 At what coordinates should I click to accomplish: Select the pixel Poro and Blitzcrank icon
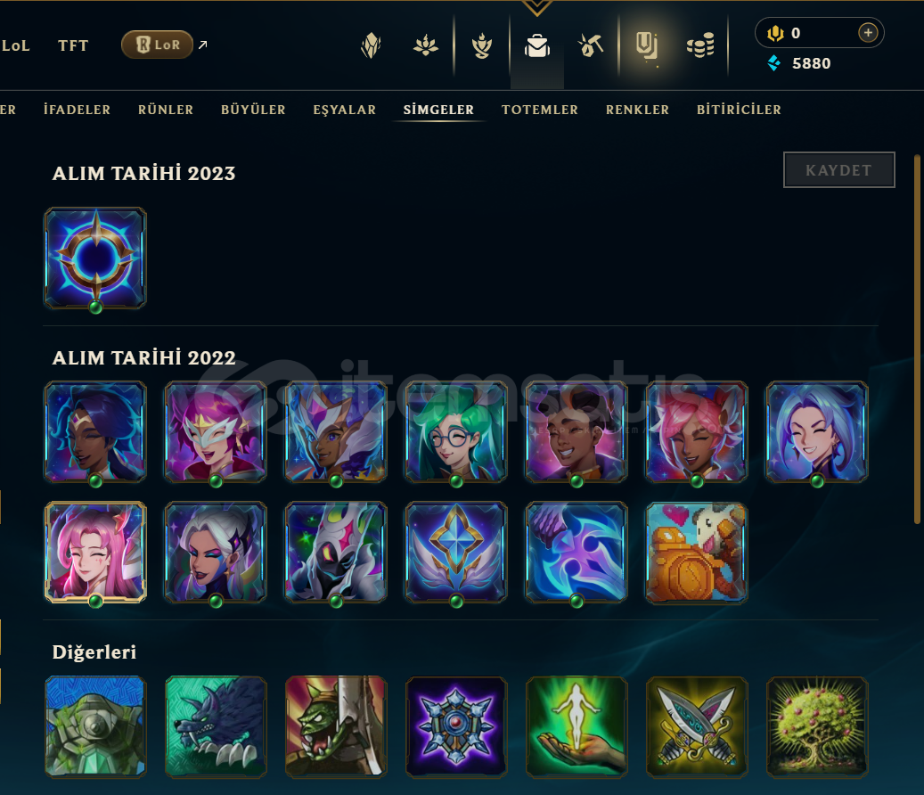click(x=697, y=553)
